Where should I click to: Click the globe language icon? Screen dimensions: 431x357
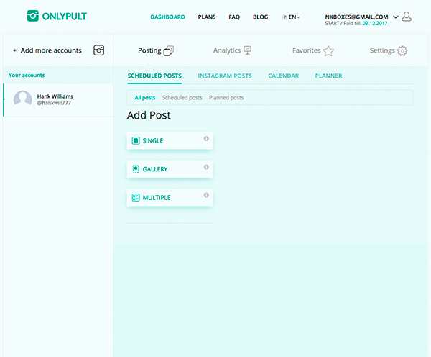click(284, 17)
